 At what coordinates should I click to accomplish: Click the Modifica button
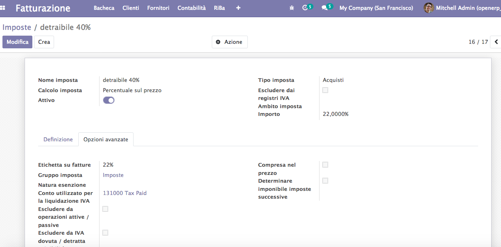(x=17, y=42)
